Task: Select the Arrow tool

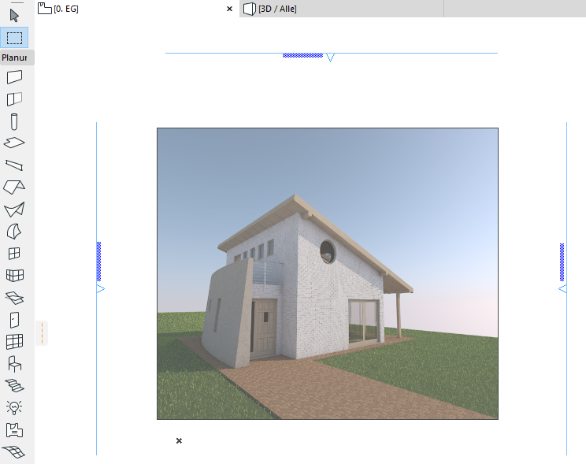Action: [14, 16]
